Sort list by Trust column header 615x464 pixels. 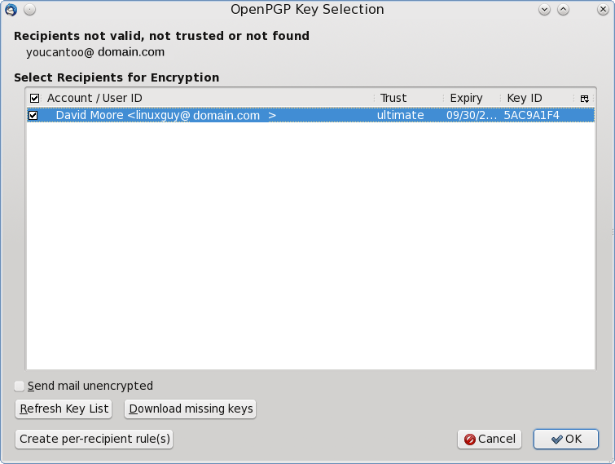tap(393, 98)
